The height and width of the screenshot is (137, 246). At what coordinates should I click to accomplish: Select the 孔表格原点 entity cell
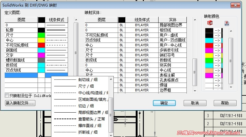[173, 80]
